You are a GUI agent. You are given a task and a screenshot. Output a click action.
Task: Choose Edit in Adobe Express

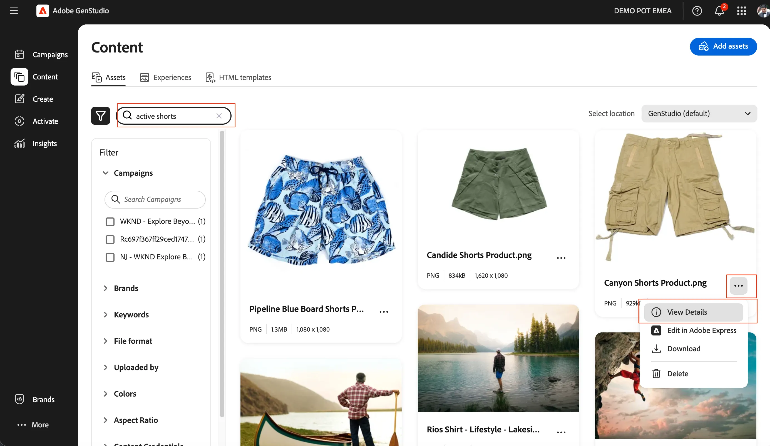tap(694, 330)
